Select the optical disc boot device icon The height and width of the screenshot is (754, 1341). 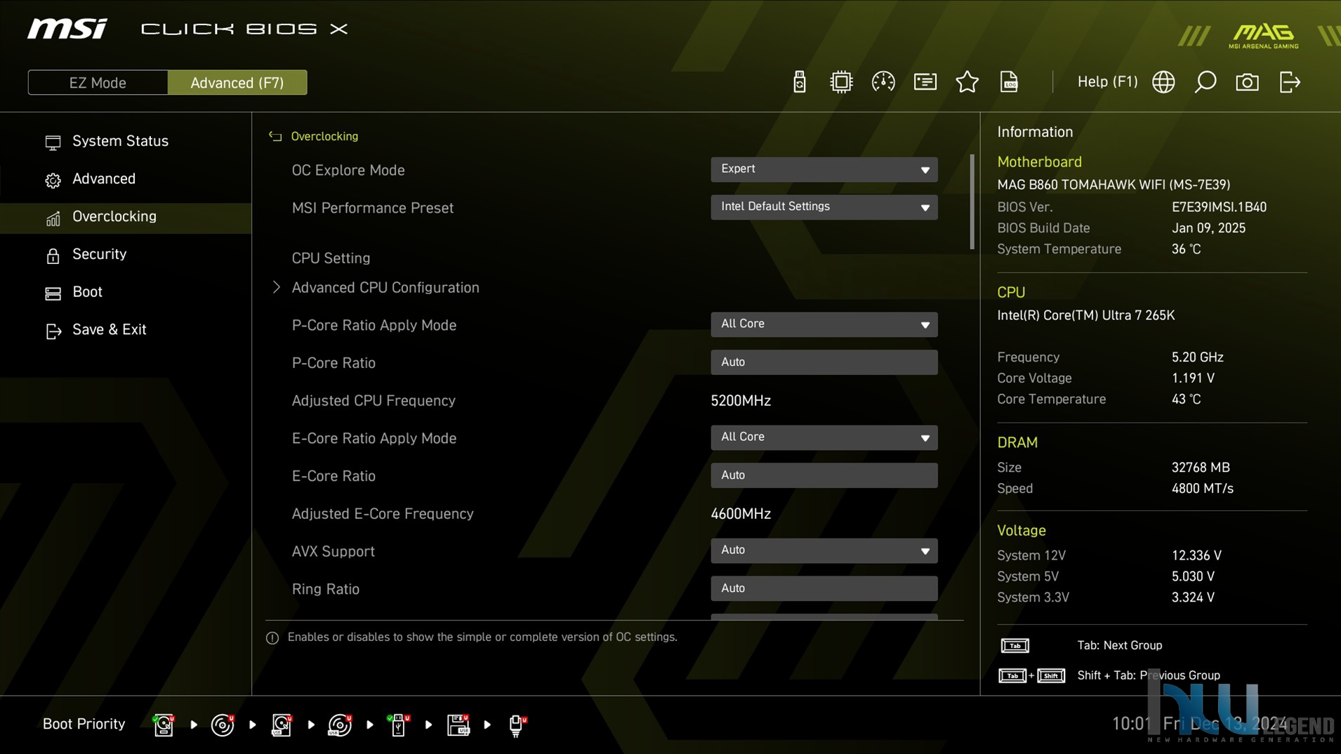223,725
